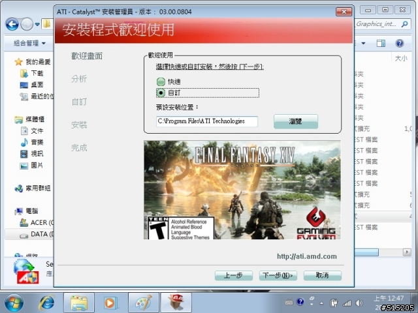Viewport: 418px width, 313px height.
Task: Click the 下一步 next button
Action: pyautogui.click(x=278, y=275)
